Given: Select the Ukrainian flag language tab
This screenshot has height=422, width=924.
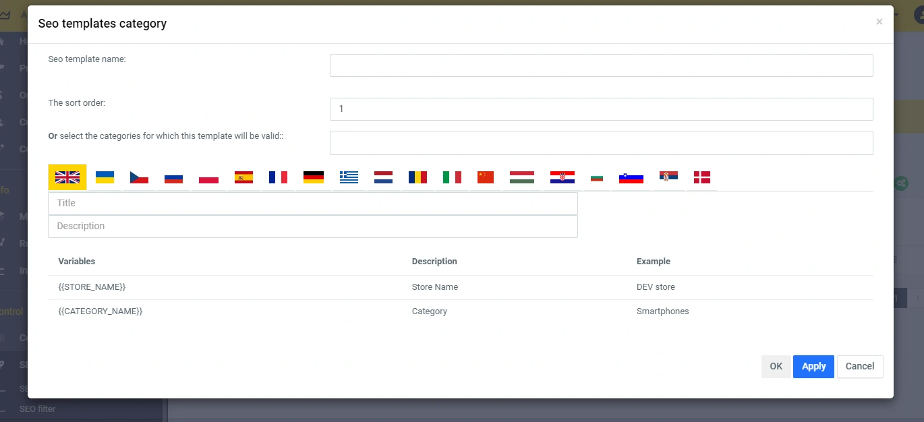Looking at the screenshot, I should [x=105, y=177].
